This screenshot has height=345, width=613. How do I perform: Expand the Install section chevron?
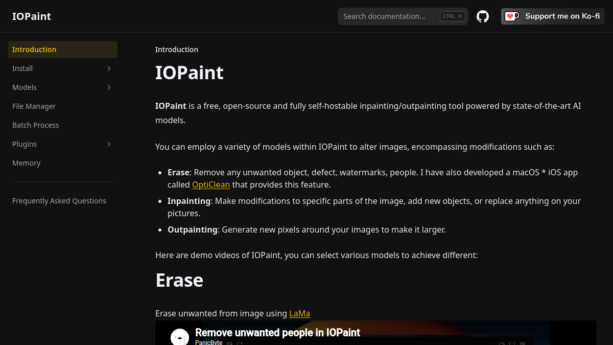[x=109, y=68]
